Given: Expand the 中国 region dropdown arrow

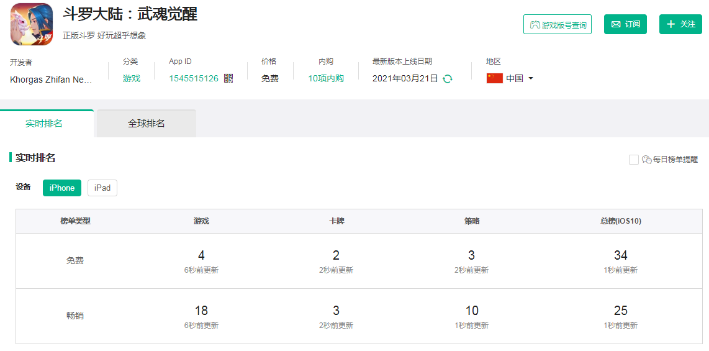Looking at the screenshot, I should click(x=531, y=79).
